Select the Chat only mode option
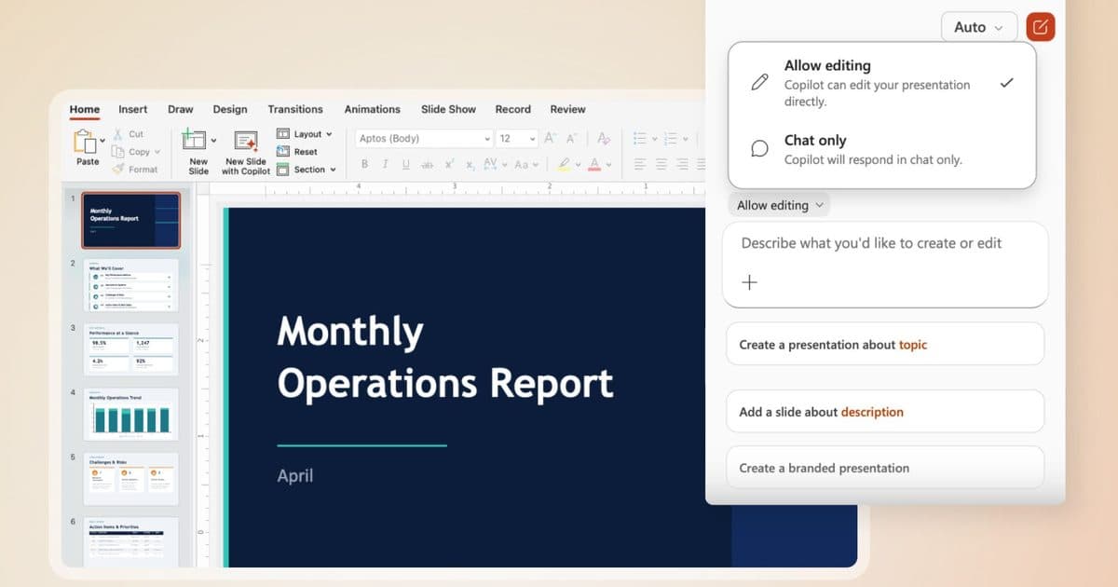 [x=876, y=149]
